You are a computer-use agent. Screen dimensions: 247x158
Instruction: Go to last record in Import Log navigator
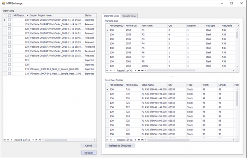click(40, 139)
